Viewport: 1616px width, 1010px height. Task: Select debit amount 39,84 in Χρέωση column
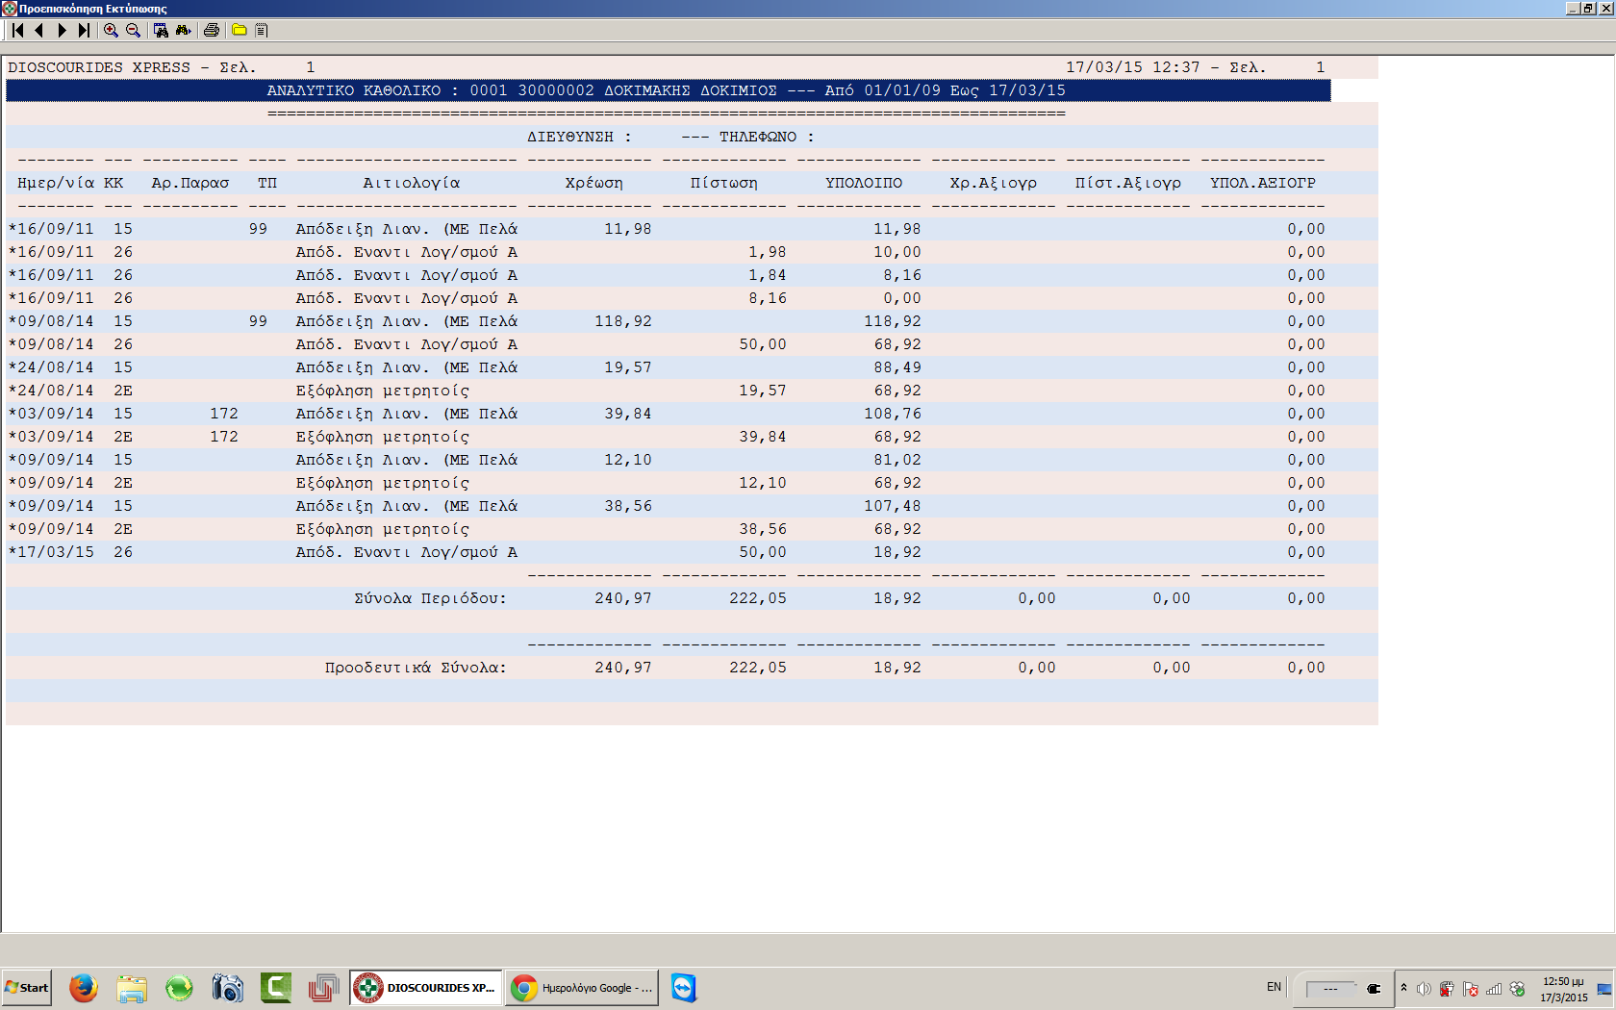point(628,414)
